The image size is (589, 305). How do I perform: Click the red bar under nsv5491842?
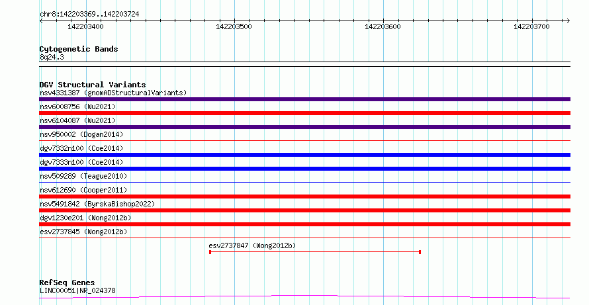coord(304,210)
